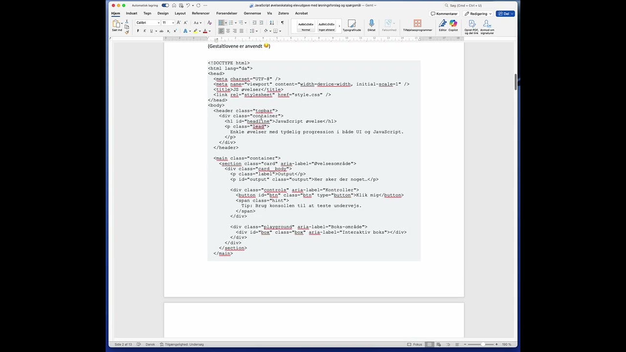Toggle paragraph marks pilcrow
This screenshot has width=626, height=352.
(282, 22)
